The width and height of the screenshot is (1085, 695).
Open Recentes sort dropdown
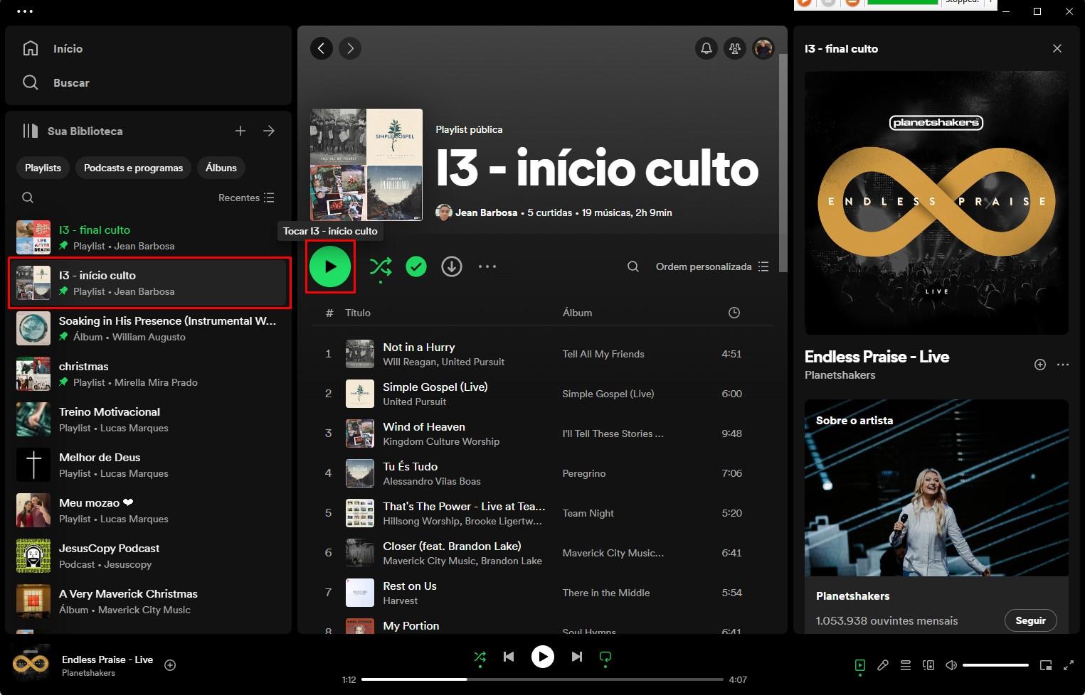pos(246,198)
